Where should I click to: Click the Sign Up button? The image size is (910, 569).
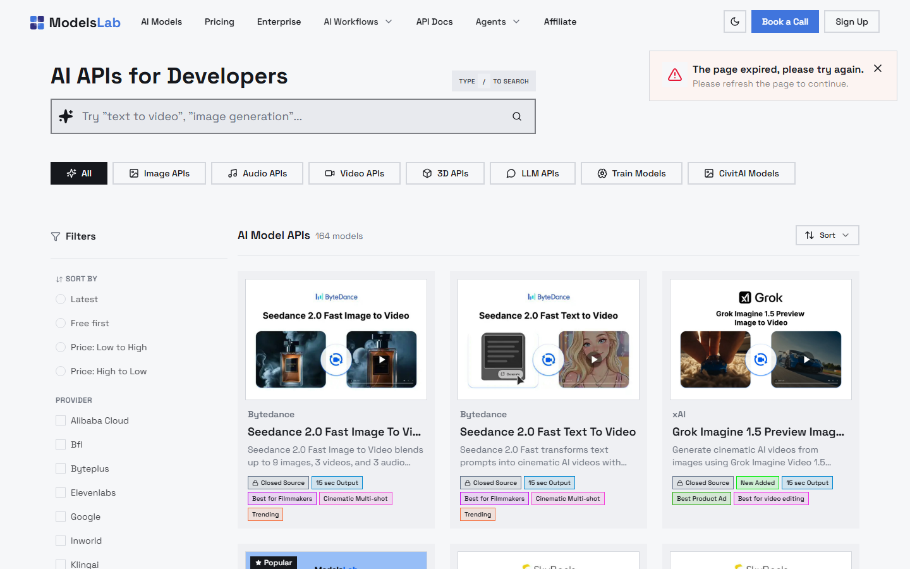coord(852,21)
